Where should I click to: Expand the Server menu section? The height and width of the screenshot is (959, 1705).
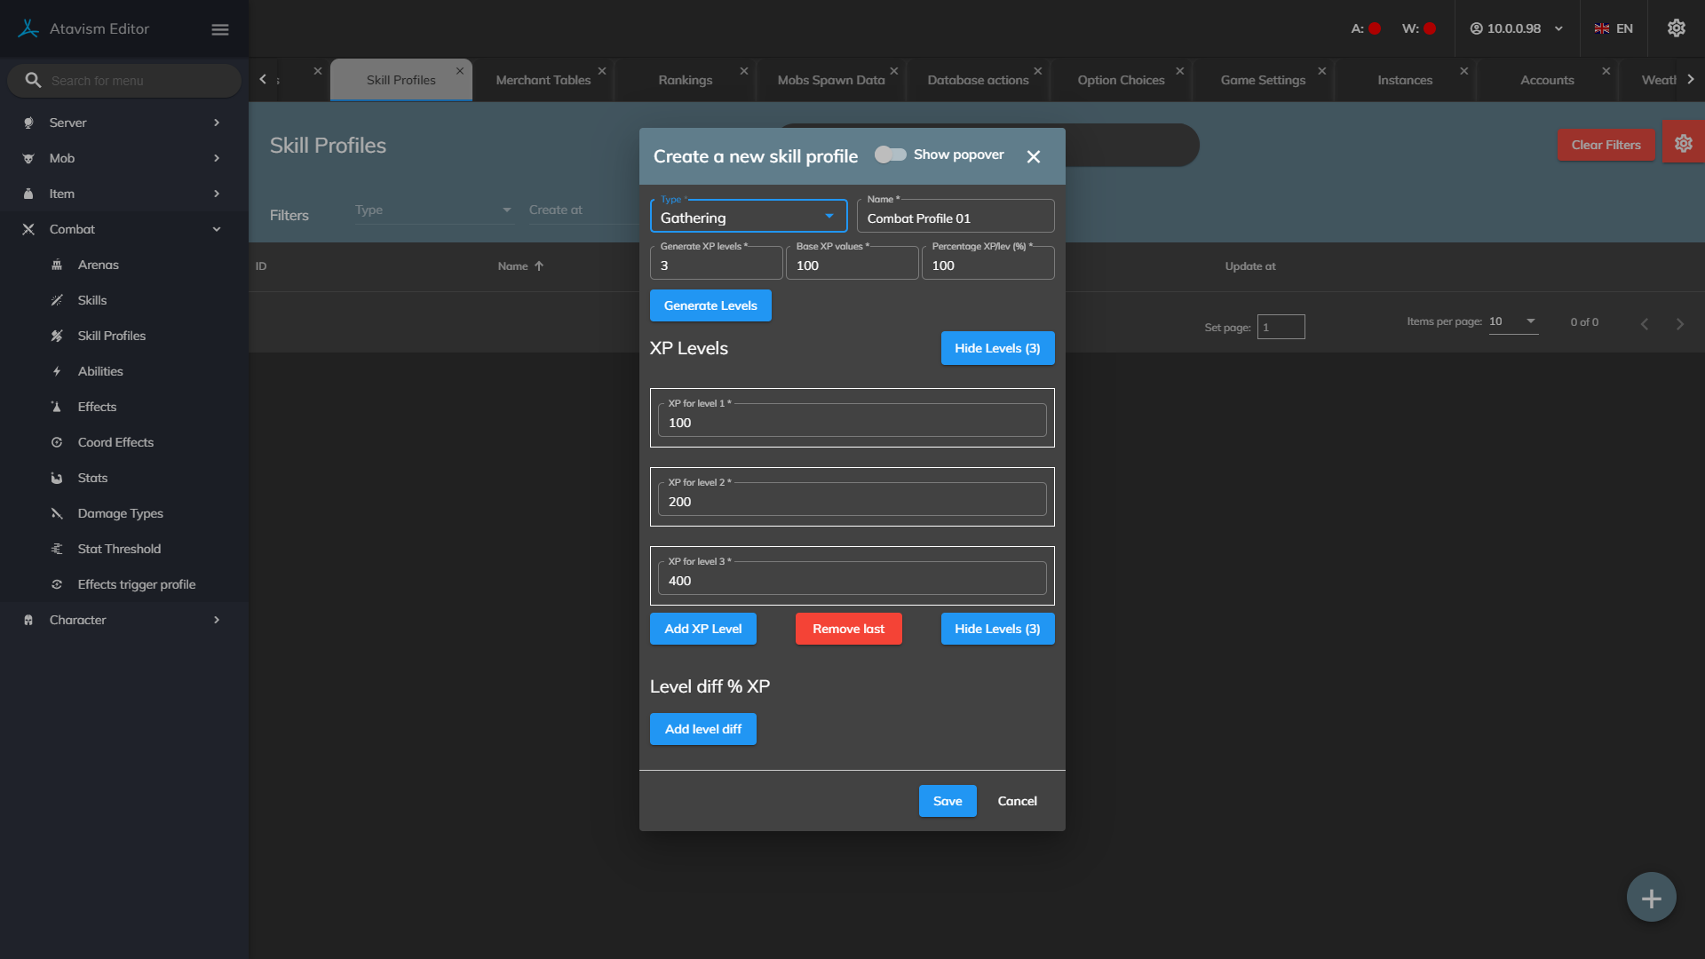point(122,123)
